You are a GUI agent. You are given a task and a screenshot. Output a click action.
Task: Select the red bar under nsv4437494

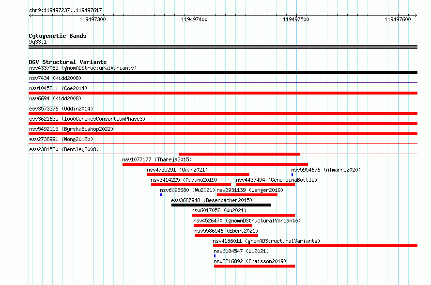click(265, 185)
